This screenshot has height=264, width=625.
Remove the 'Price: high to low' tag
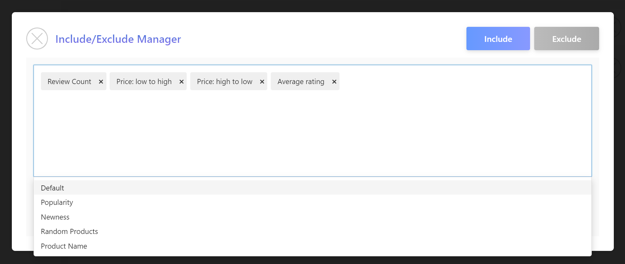pyautogui.click(x=262, y=82)
